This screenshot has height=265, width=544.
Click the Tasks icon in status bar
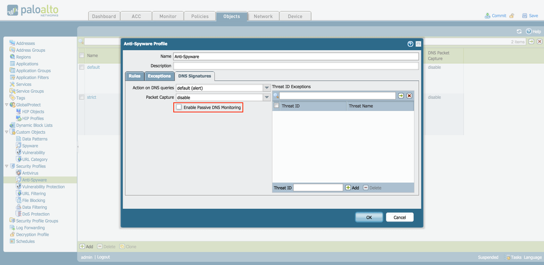507,257
